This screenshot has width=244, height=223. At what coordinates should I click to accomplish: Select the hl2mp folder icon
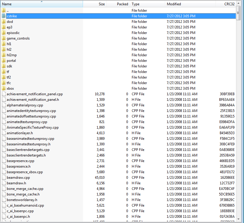tap(4, 55)
